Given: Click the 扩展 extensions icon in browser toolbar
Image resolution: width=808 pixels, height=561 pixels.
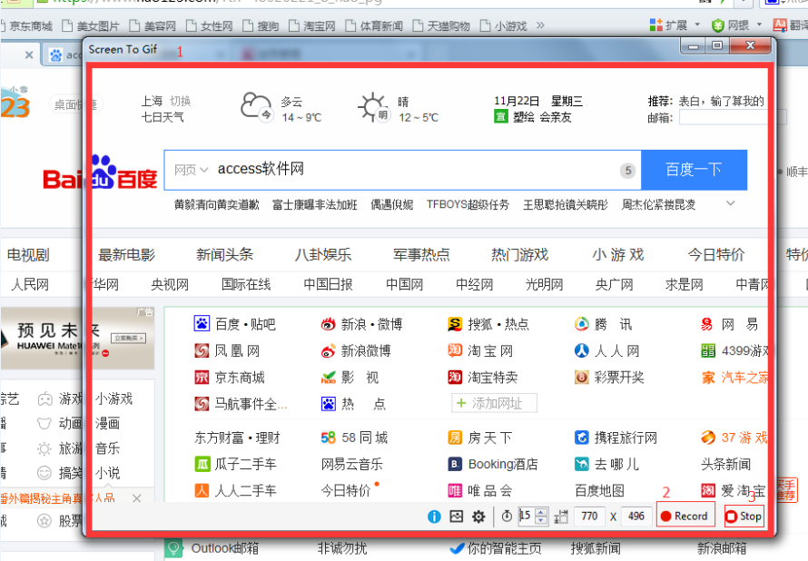Looking at the screenshot, I should (655, 25).
